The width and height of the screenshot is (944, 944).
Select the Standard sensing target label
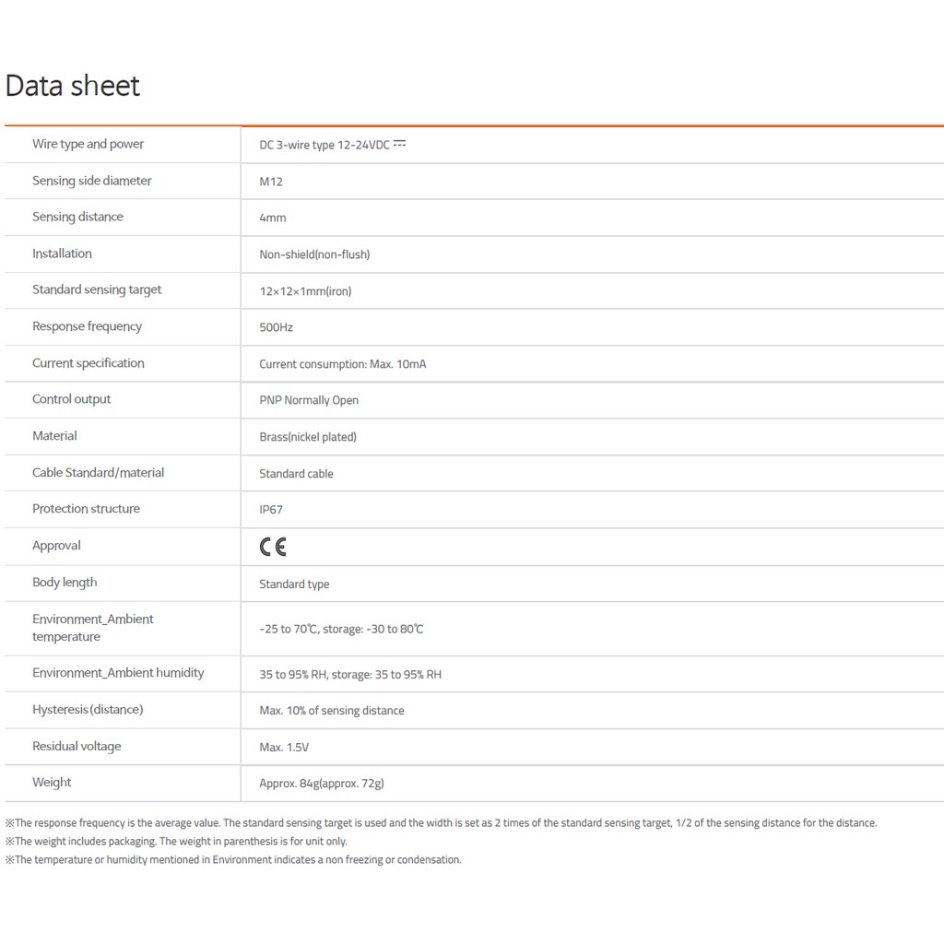click(97, 289)
